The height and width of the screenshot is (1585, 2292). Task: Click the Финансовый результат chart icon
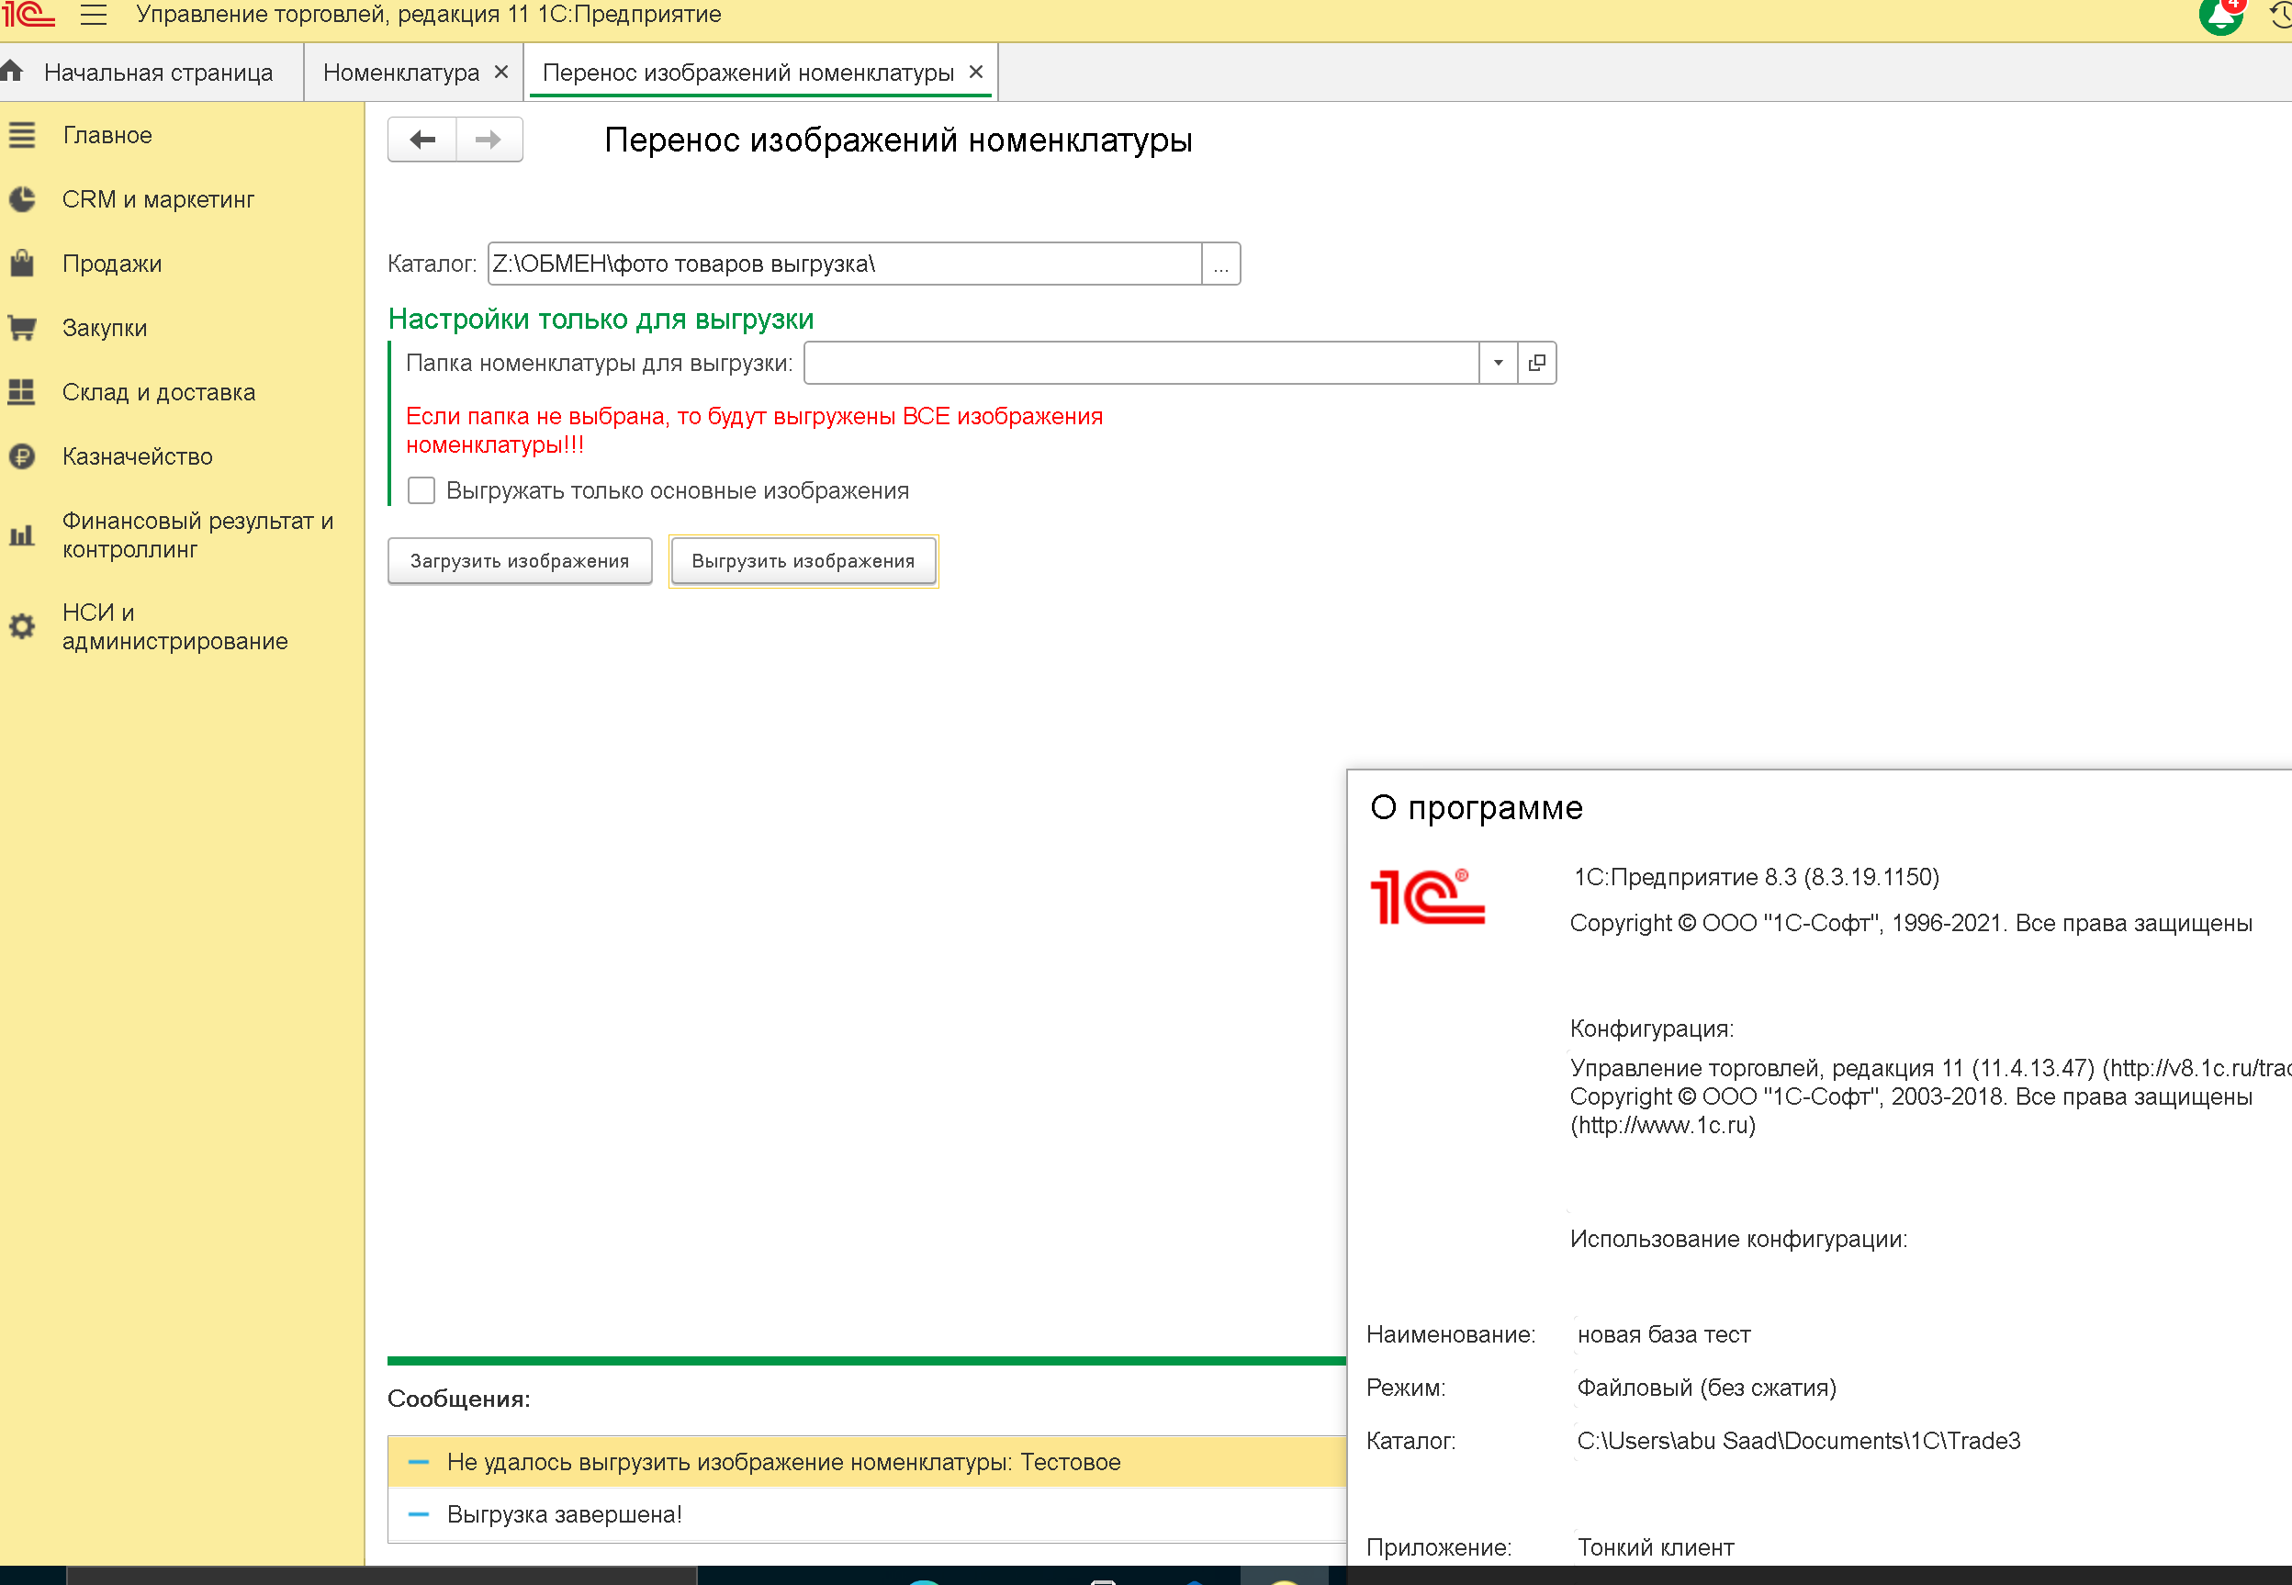click(x=22, y=535)
